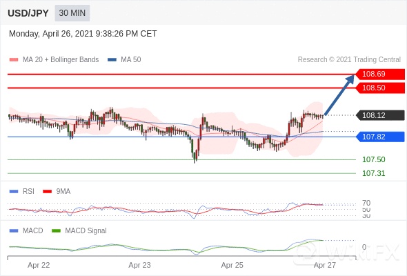Click the MACD legend label

point(33,230)
